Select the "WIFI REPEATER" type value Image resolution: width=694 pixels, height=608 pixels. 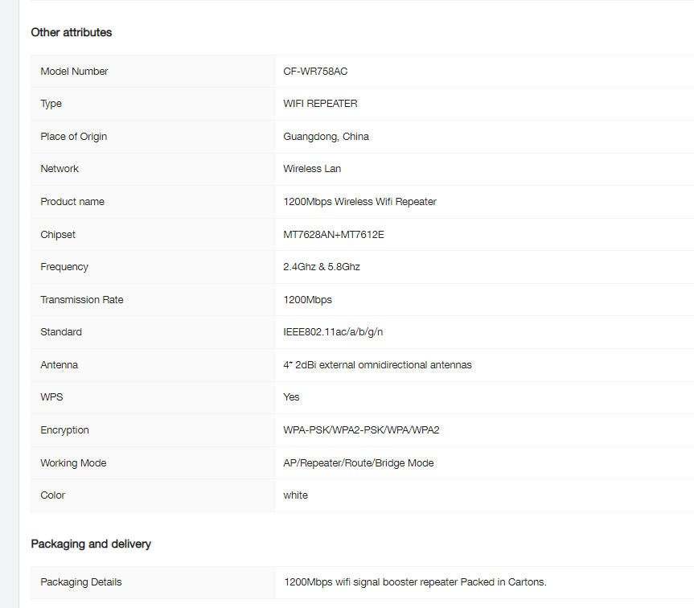coord(320,104)
